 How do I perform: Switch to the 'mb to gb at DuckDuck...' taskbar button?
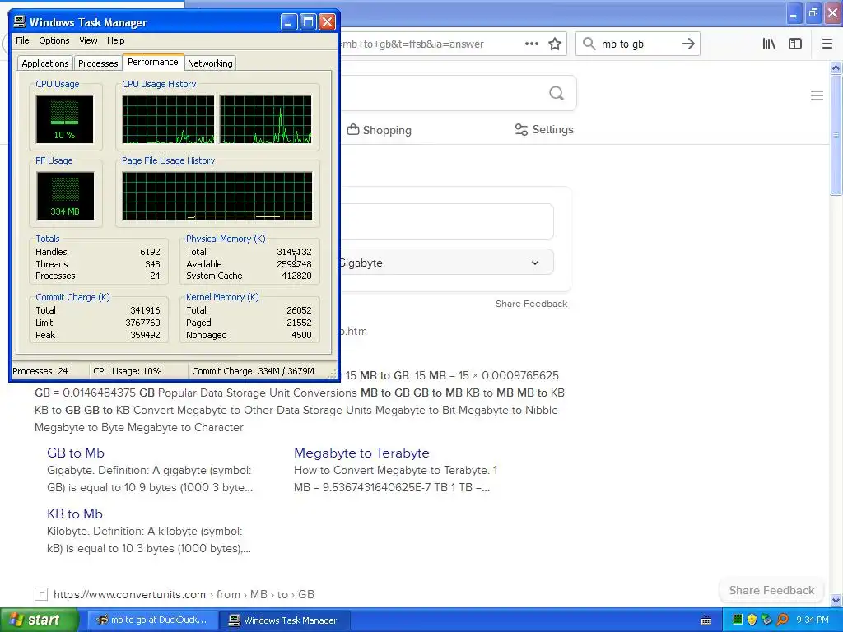click(152, 620)
